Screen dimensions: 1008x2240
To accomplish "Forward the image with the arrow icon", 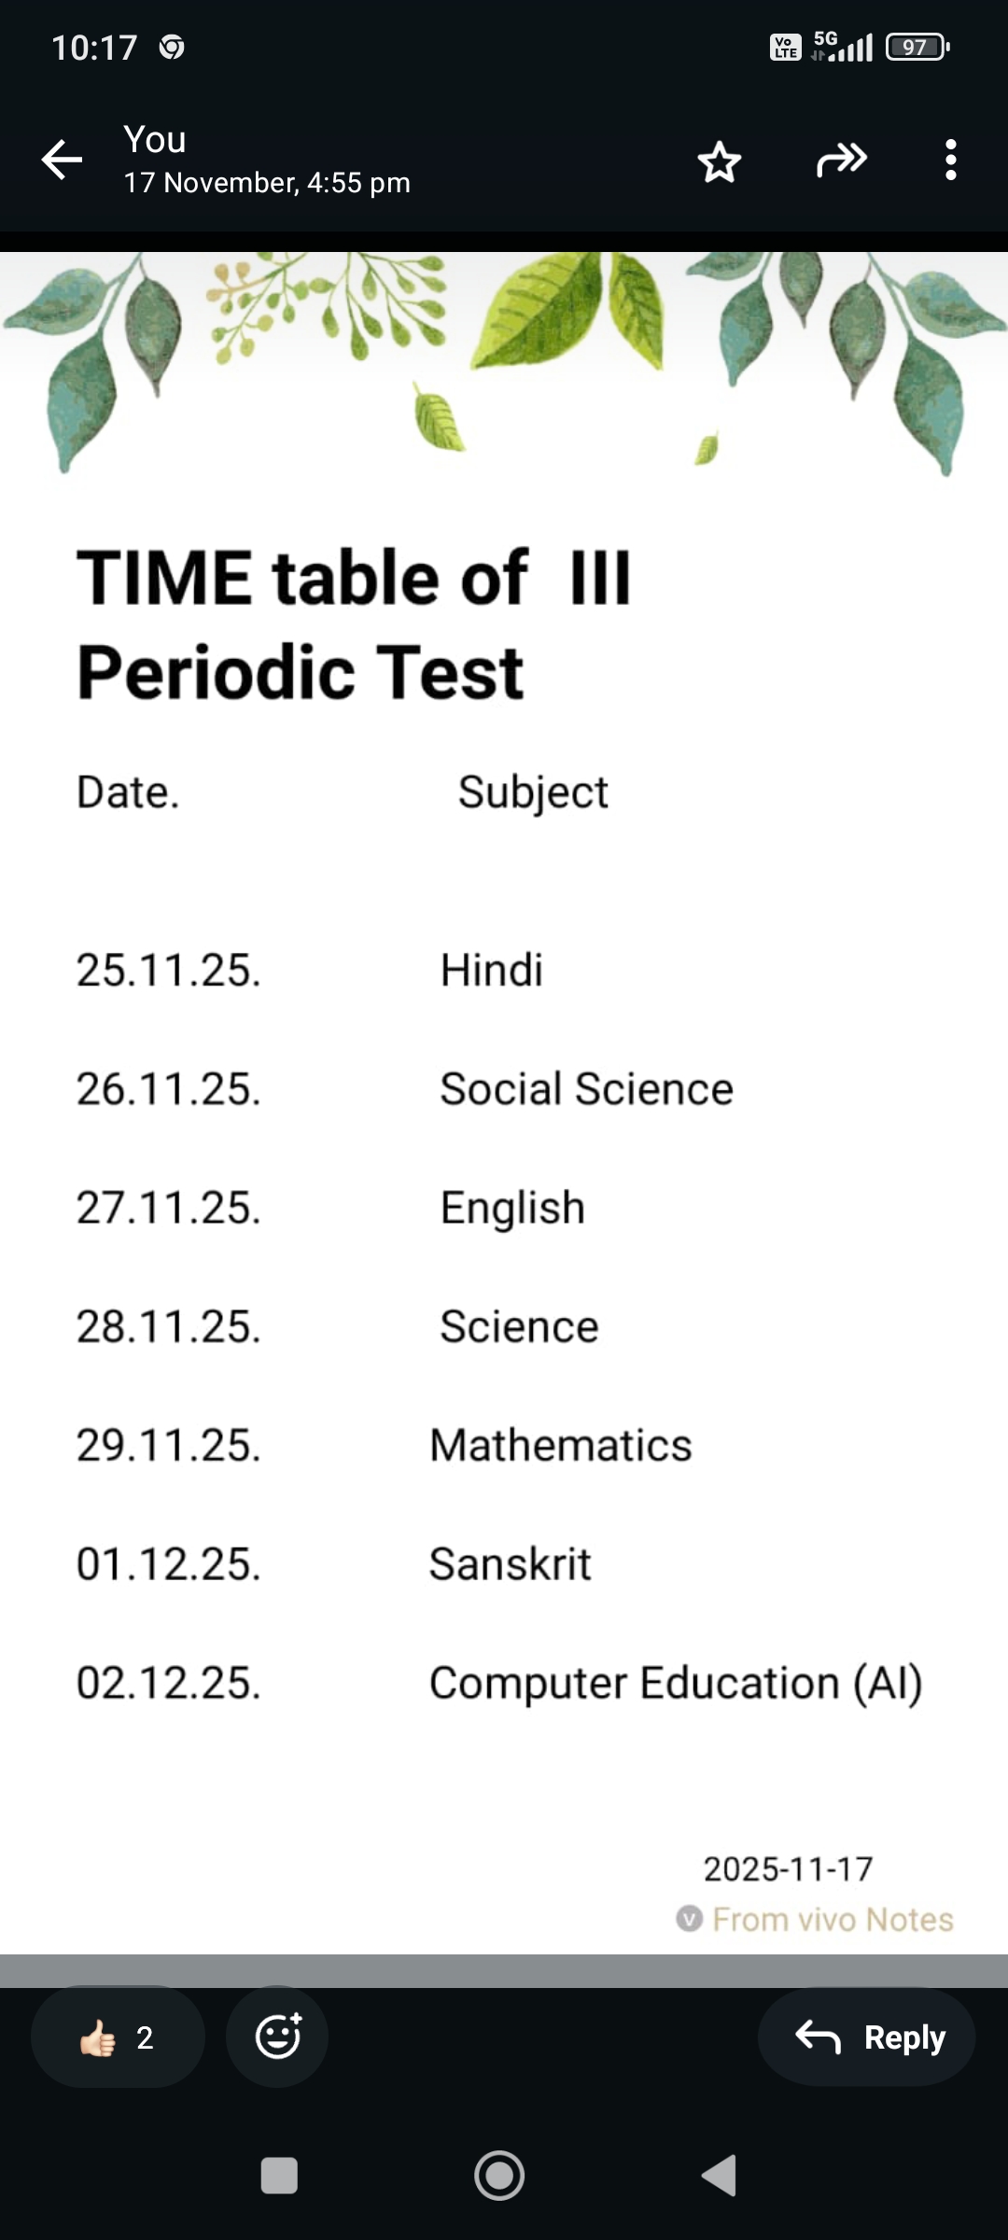I will pyautogui.click(x=841, y=160).
